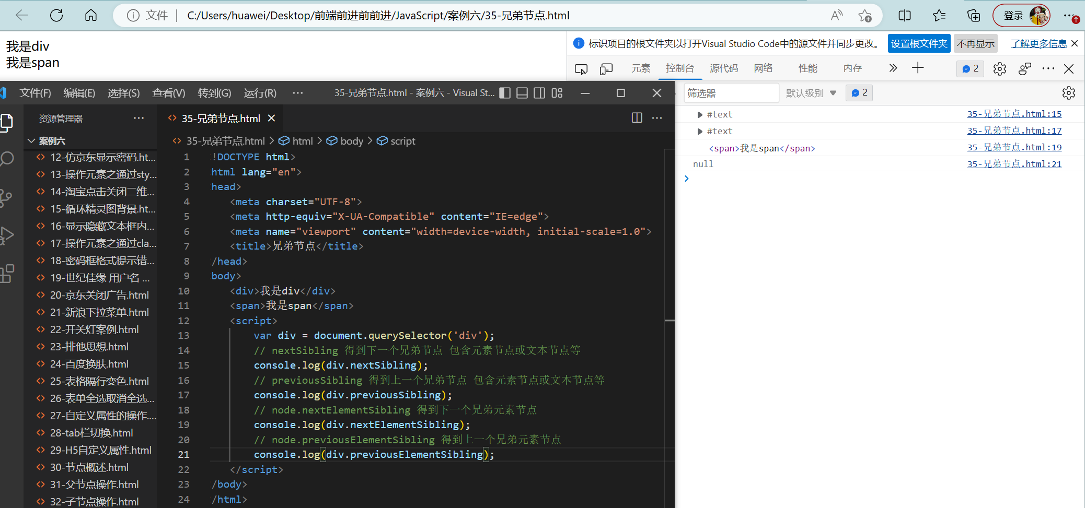Add a new DevTools tool tab
This screenshot has width=1085, height=508.
(x=918, y=68)
